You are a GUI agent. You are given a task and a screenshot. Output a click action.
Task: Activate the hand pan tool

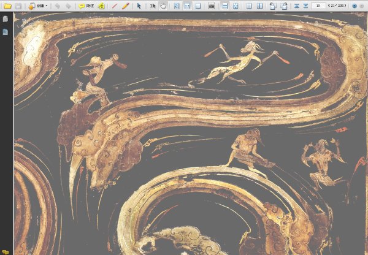(x=163, y=6)
